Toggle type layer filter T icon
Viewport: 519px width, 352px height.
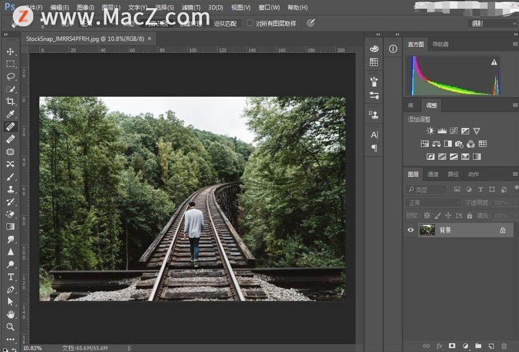point(480,190)
